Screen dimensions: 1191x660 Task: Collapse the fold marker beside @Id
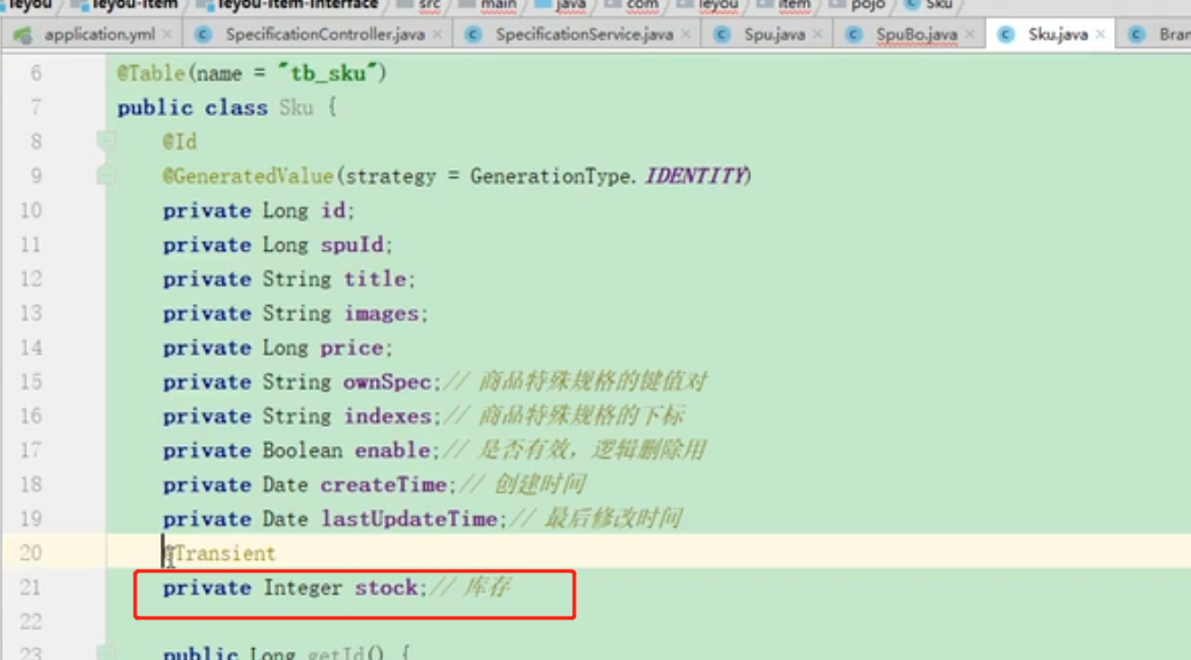click(x=106, y=141)
